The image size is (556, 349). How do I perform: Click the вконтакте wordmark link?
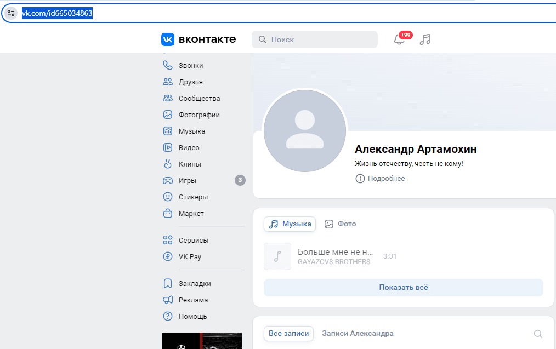point(207,39)
